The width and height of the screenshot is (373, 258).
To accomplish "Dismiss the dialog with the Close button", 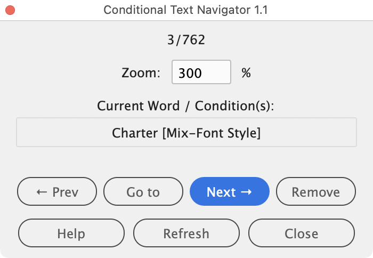I will tap(301, 233).
